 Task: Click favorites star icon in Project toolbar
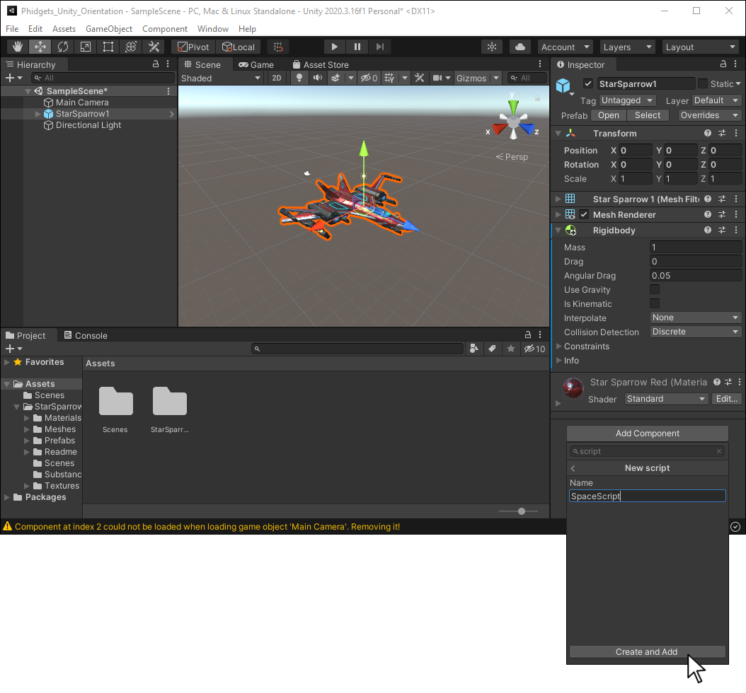[x=511, y=349]
